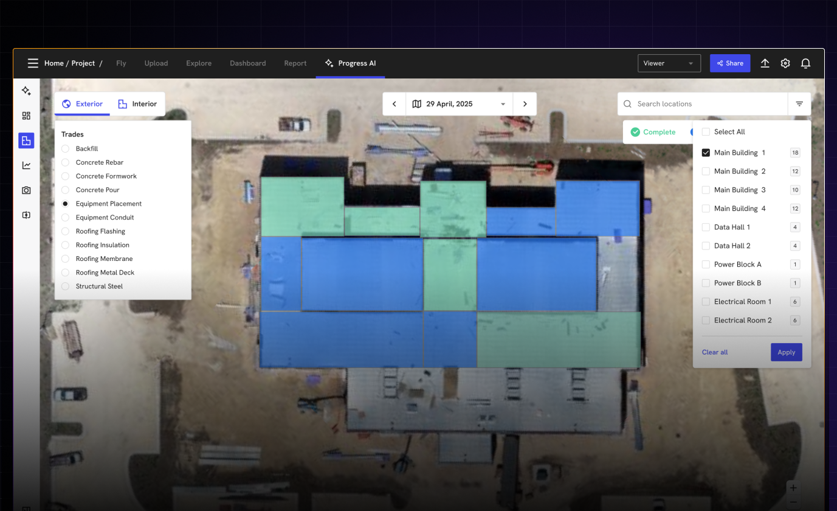This screenshot has height=511, width=837.
Task: Click the Apply button in the locations panel
Action: coord(786,352)
